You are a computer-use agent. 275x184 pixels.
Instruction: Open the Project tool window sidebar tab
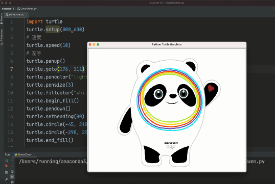tap(2, 18)
